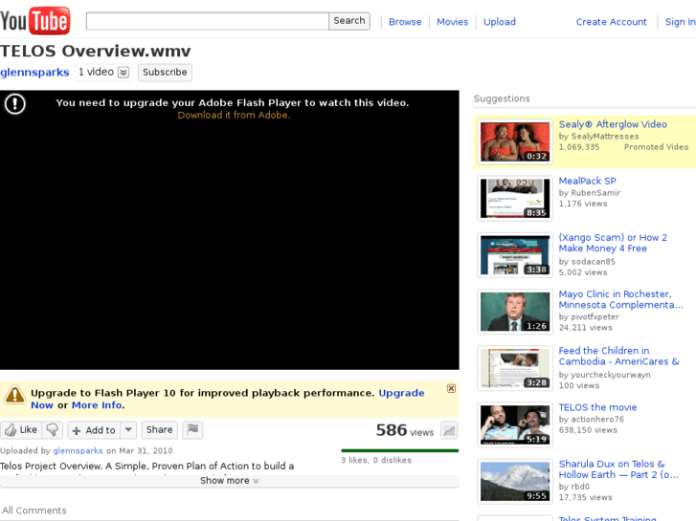
Task: Click the YouTube logo
Action: (35, 21)
